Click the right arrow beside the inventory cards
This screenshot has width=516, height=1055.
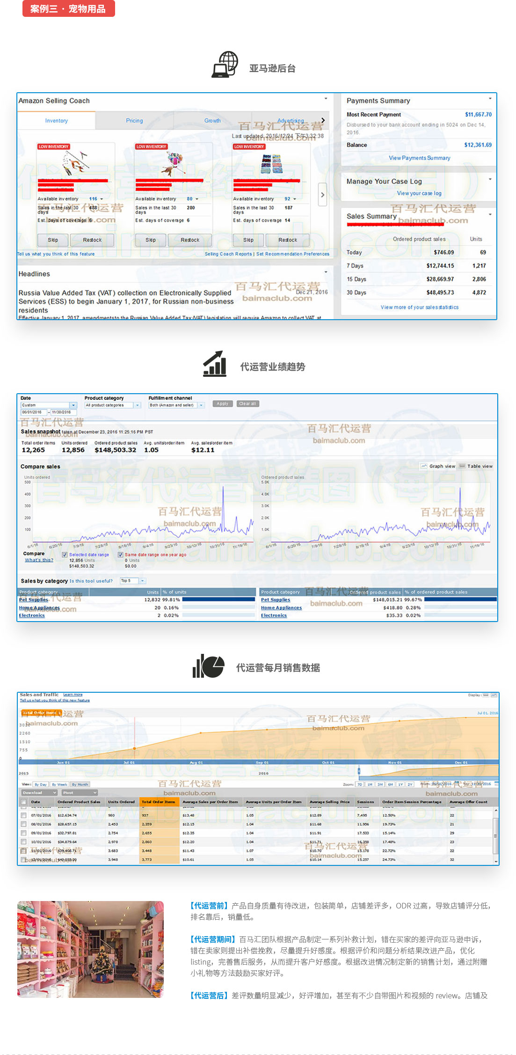322,195
